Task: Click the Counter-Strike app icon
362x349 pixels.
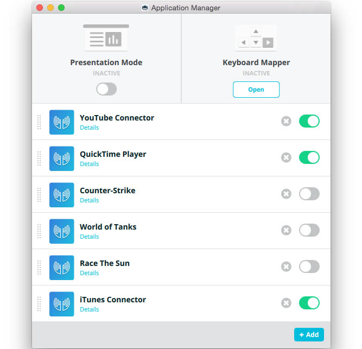Action: [62, 195]
